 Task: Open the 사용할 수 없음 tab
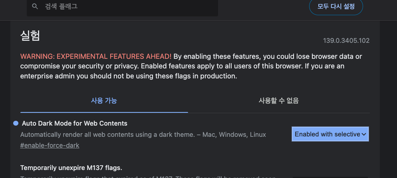click(x=278, y=100)
